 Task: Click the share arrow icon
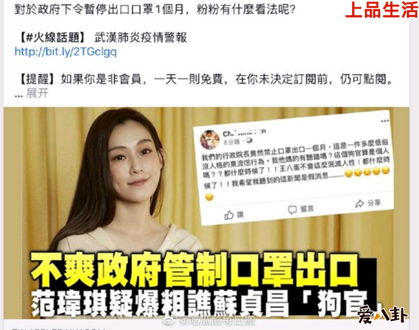359,204
